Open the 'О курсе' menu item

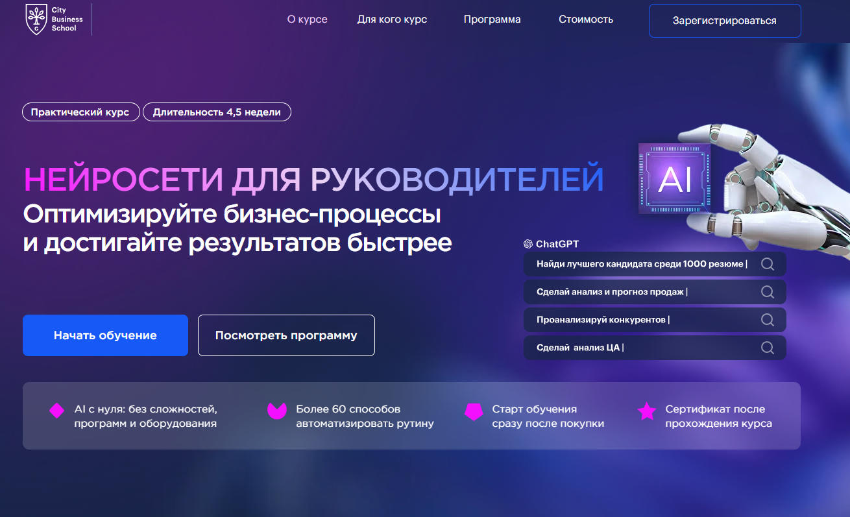click(x=308, y=19)
